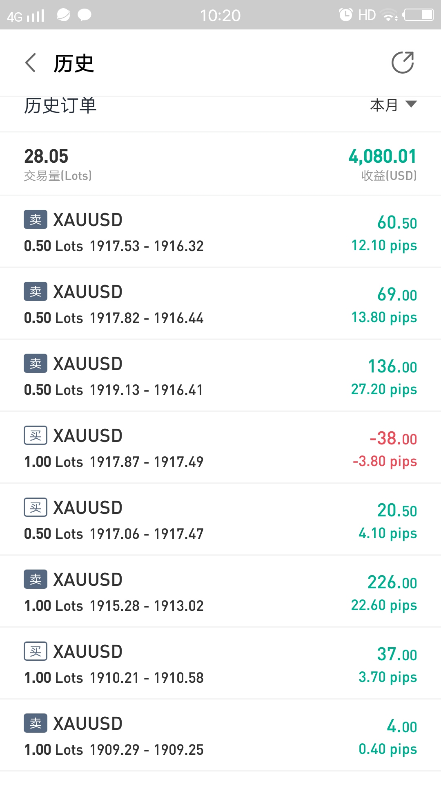Screen dimensions: 441x785
Task: Tap the 28.05 trading volume figure
Action: point(46,156)
